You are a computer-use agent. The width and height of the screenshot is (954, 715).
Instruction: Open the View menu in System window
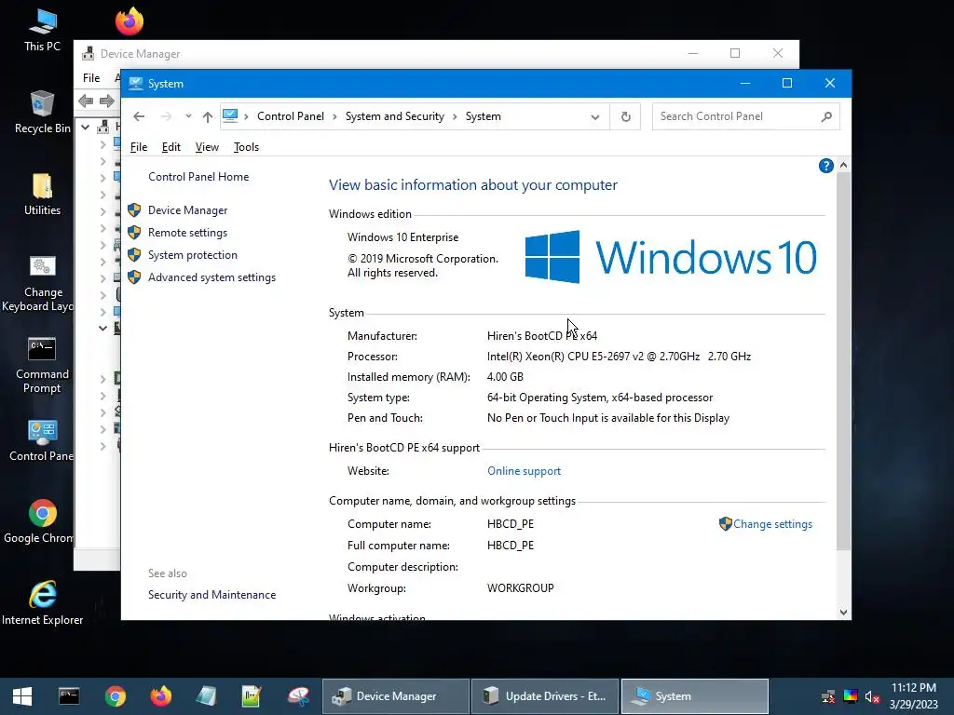click(x=207, y=147)
